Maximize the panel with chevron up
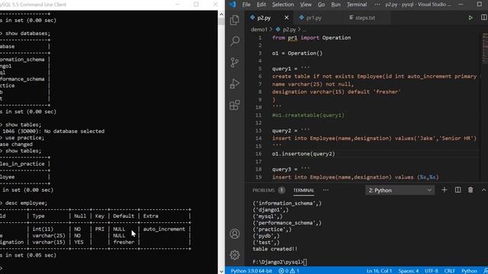This screenshot has width=488, height=274. coord(483,190)
